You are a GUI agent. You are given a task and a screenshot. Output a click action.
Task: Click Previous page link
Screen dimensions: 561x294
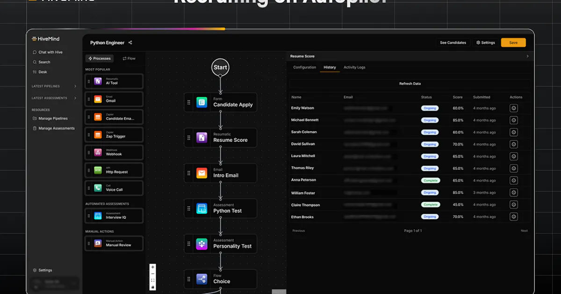tap(299, 231)
